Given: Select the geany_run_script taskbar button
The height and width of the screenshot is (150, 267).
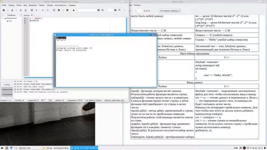Looking at the screenshot, I should pyautogui.click(x=84, y=148).
